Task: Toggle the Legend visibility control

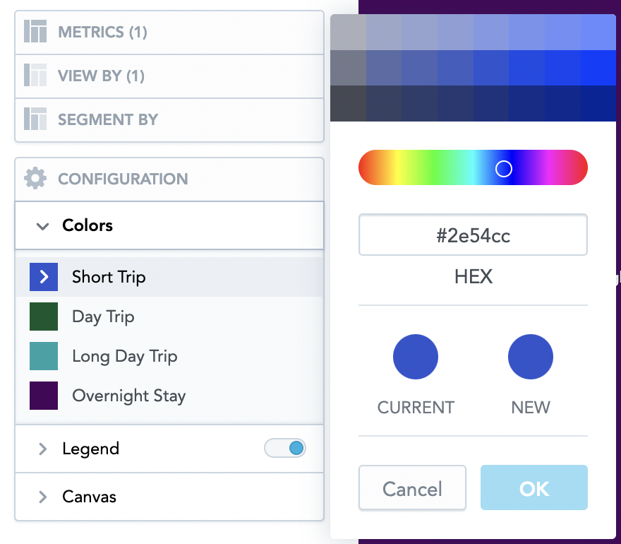Action: pyautogui.click(x=285, y=448)
